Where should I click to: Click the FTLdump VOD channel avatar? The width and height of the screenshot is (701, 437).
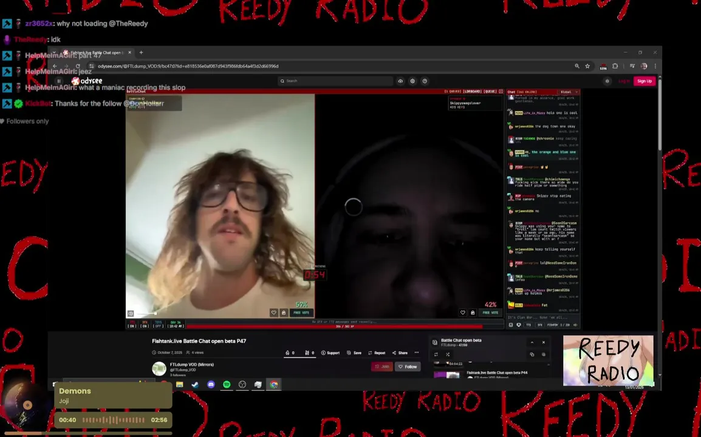click(x=159, y=368)
